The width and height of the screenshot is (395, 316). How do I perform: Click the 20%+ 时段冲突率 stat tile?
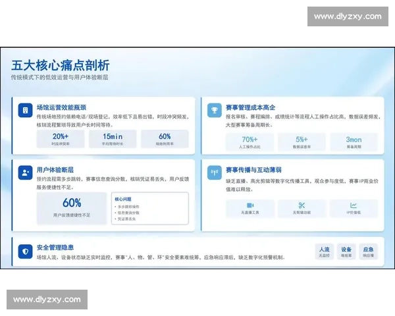coord(61,139)
